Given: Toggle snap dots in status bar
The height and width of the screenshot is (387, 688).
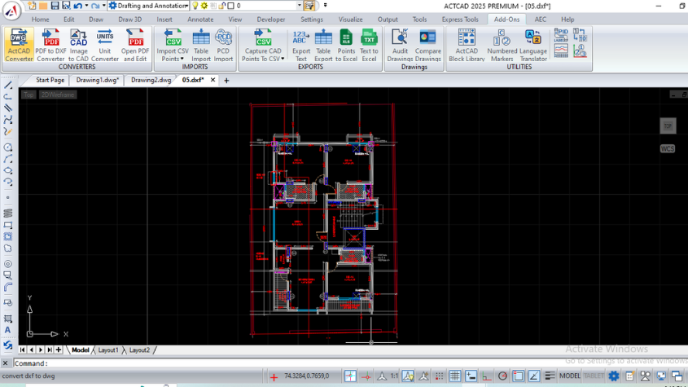Looking at the screenshot, I should tap(439, 376).
